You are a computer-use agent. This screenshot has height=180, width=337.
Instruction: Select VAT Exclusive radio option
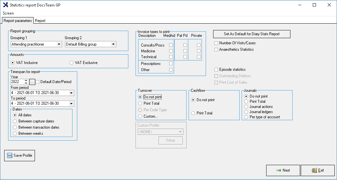pyautogui.click(x=71, y=63)
